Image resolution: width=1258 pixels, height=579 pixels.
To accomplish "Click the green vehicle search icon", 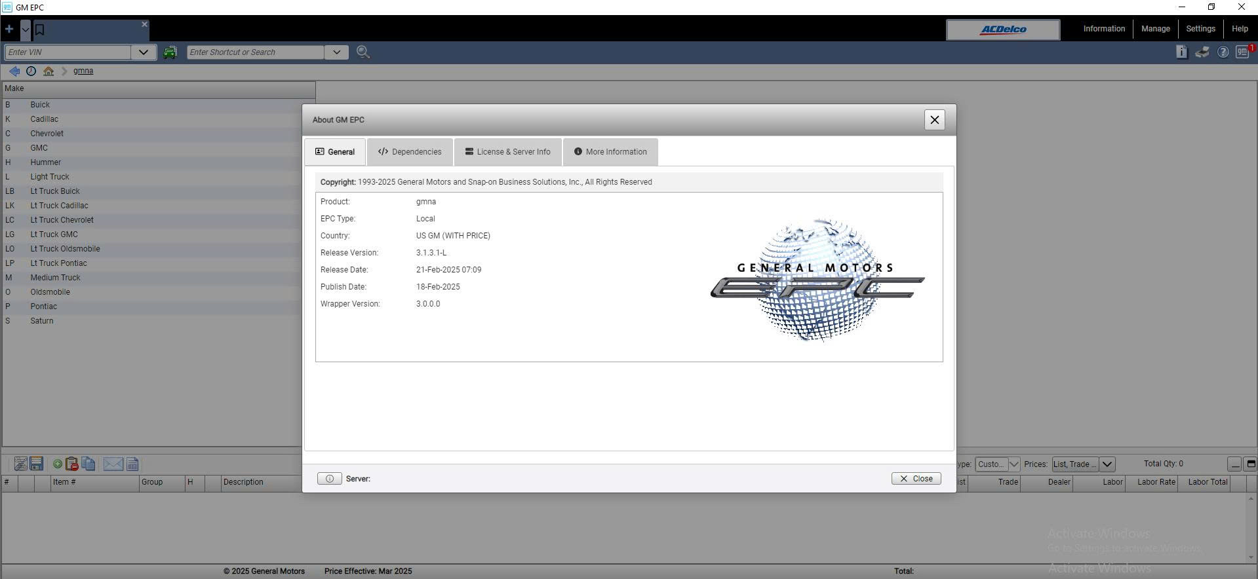I will pyautogui.click(x=170, y=52).
